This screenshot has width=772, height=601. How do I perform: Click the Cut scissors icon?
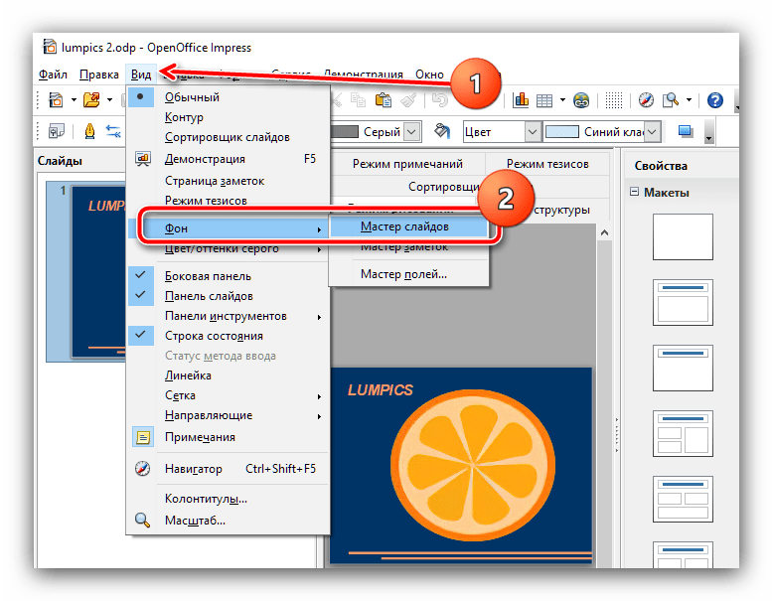click(336, 100)
